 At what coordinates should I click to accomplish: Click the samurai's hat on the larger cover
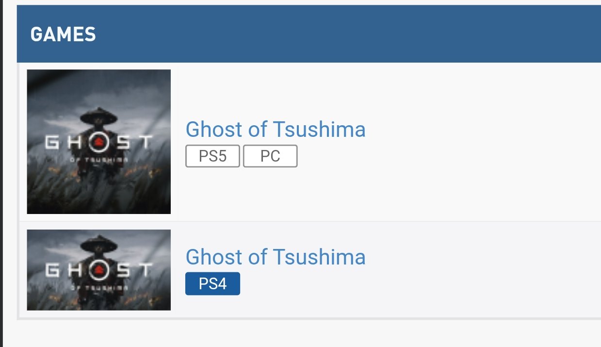pyautogui.click(x=98, y=116)
